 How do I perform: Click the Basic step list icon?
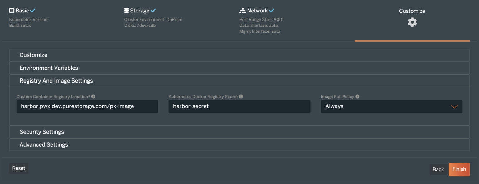[12, 11]
